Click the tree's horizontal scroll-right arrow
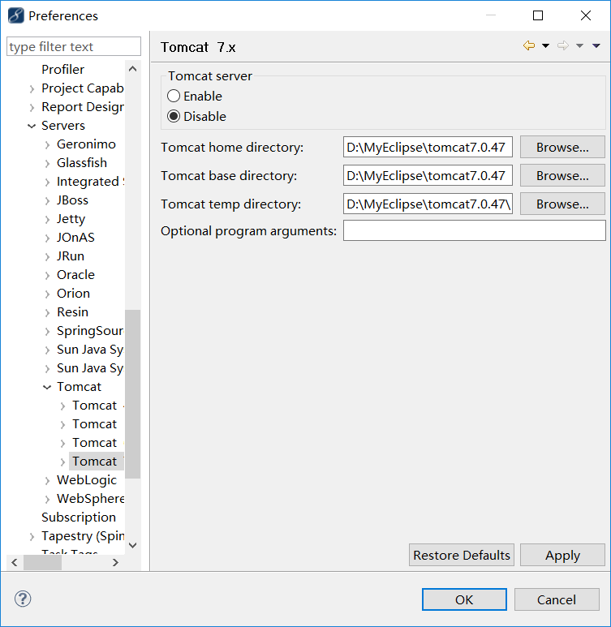 click(115, 562)
